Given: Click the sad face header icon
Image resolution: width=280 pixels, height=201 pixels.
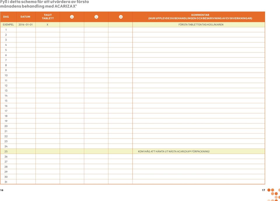Looking at the screenshot, I should [121, 17].
